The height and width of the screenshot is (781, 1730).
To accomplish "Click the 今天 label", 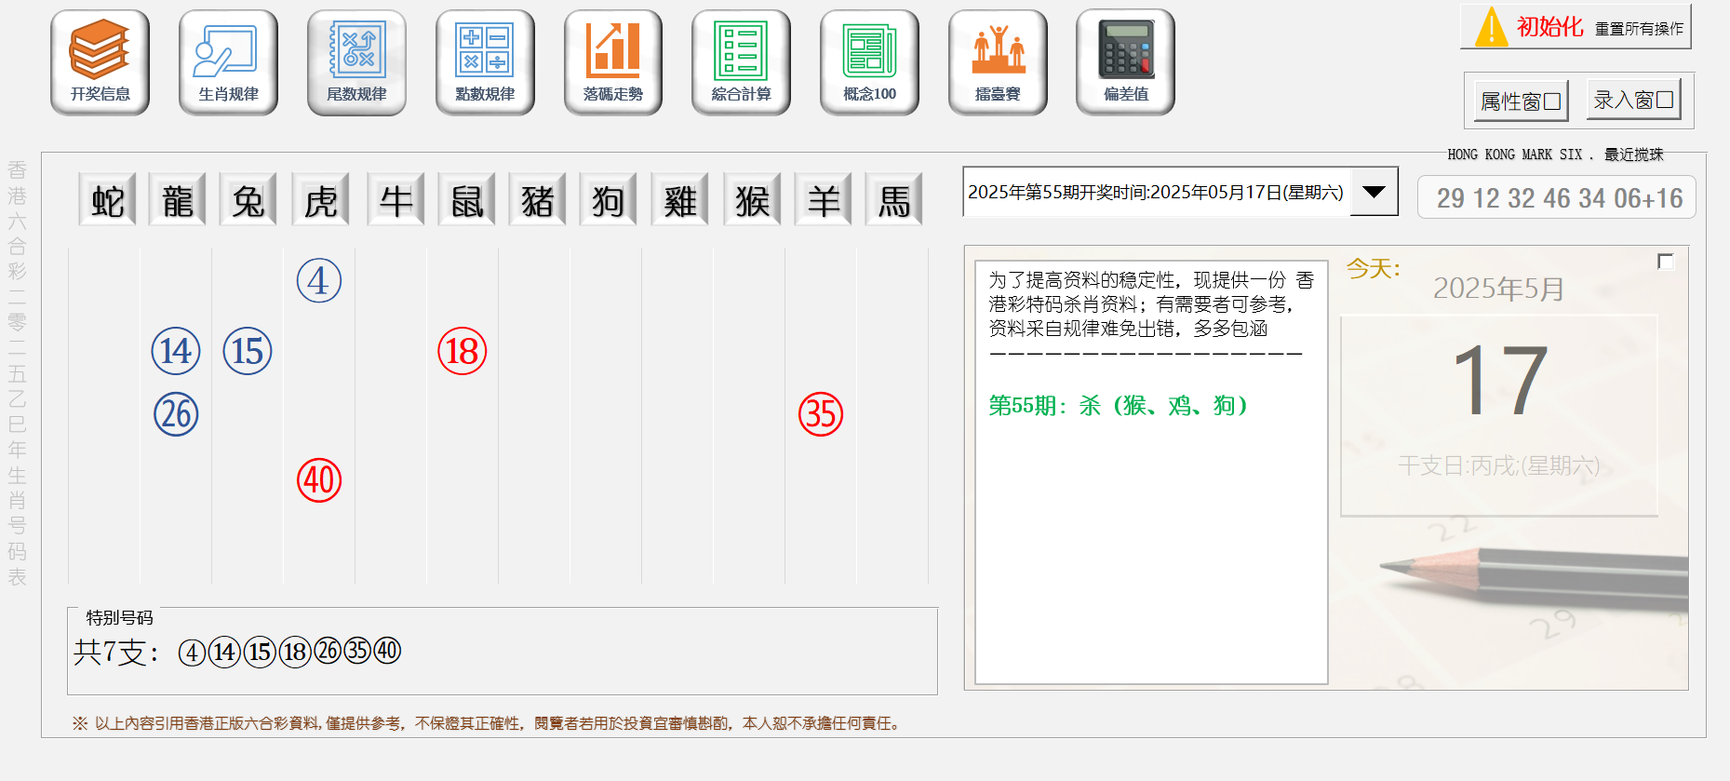I will pos(1374,269).
